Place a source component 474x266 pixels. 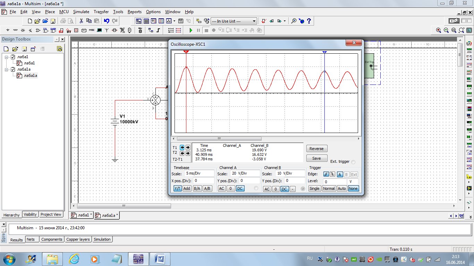click(8, 30)
